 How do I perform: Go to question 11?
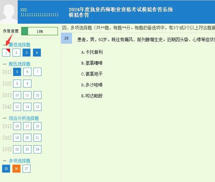point(27,95)
